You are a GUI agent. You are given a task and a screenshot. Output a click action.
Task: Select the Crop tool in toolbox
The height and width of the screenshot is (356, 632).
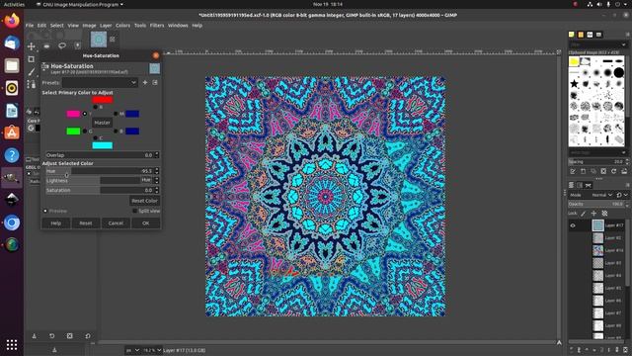(x=31, y=59)
